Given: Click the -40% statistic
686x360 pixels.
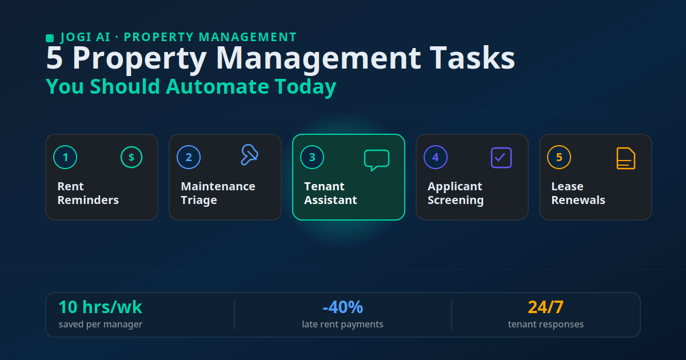Looking at the screenshot, I should [x=342, y=307].
